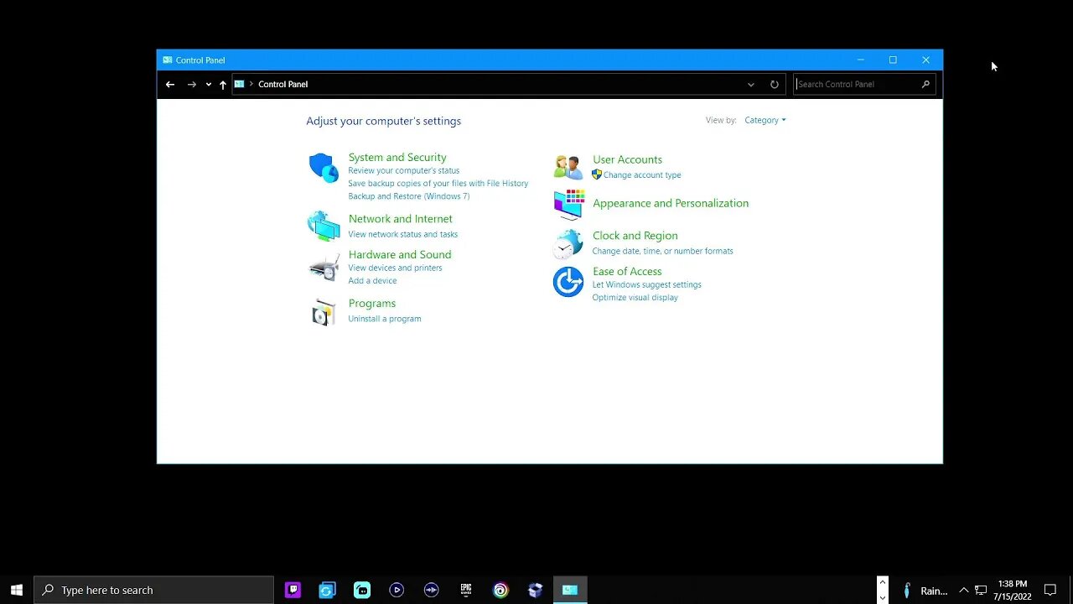Open Clock and Region category

click(635, 236)
